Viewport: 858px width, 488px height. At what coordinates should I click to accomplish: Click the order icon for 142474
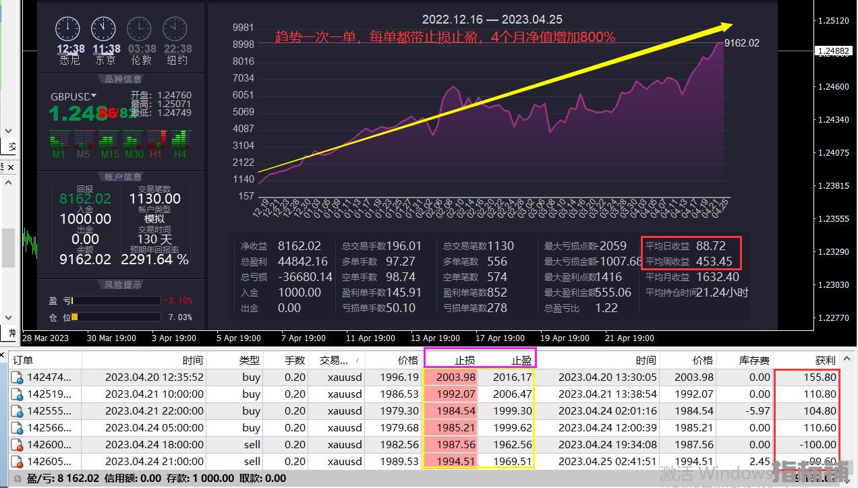(18, 378)
